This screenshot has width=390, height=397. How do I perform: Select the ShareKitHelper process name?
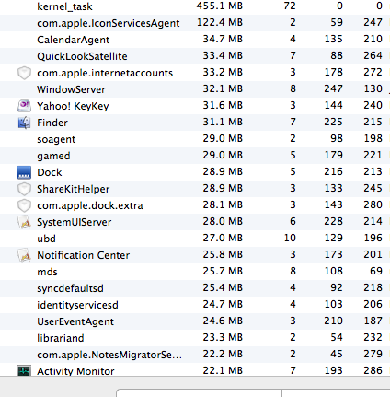[74, 189]
